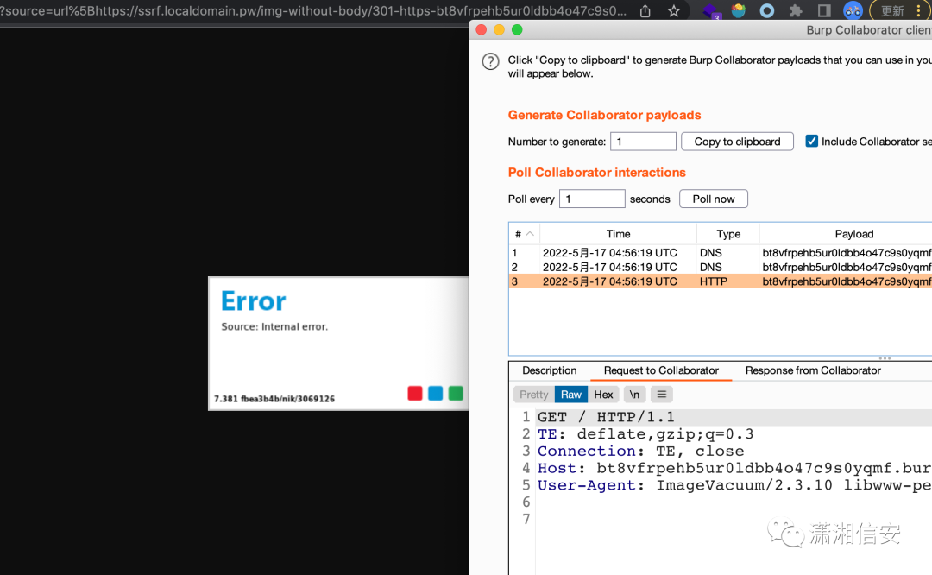Toggle the \n non-printable characters button
This screenshot has width=932, height=575.
coord(634,395)
